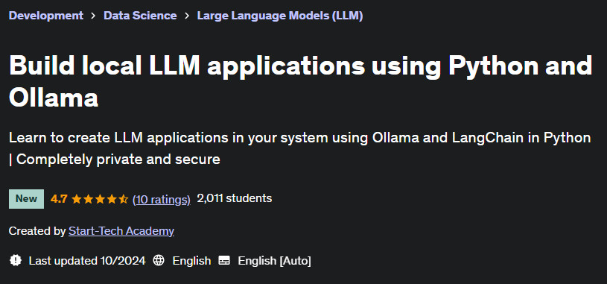
Task: Click the New badge
Action: [x=26, y=199]
